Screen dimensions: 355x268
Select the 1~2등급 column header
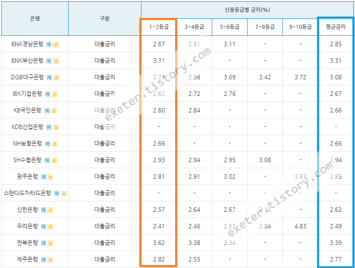tap(159, 27)
